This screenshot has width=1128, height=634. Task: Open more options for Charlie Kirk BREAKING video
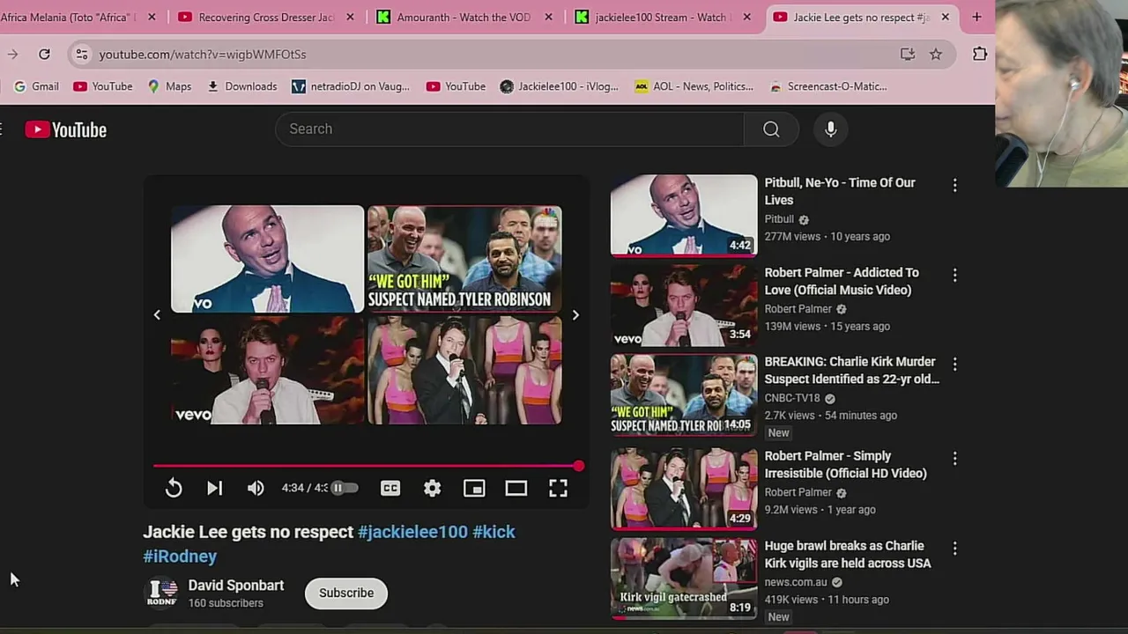point(954,364)
